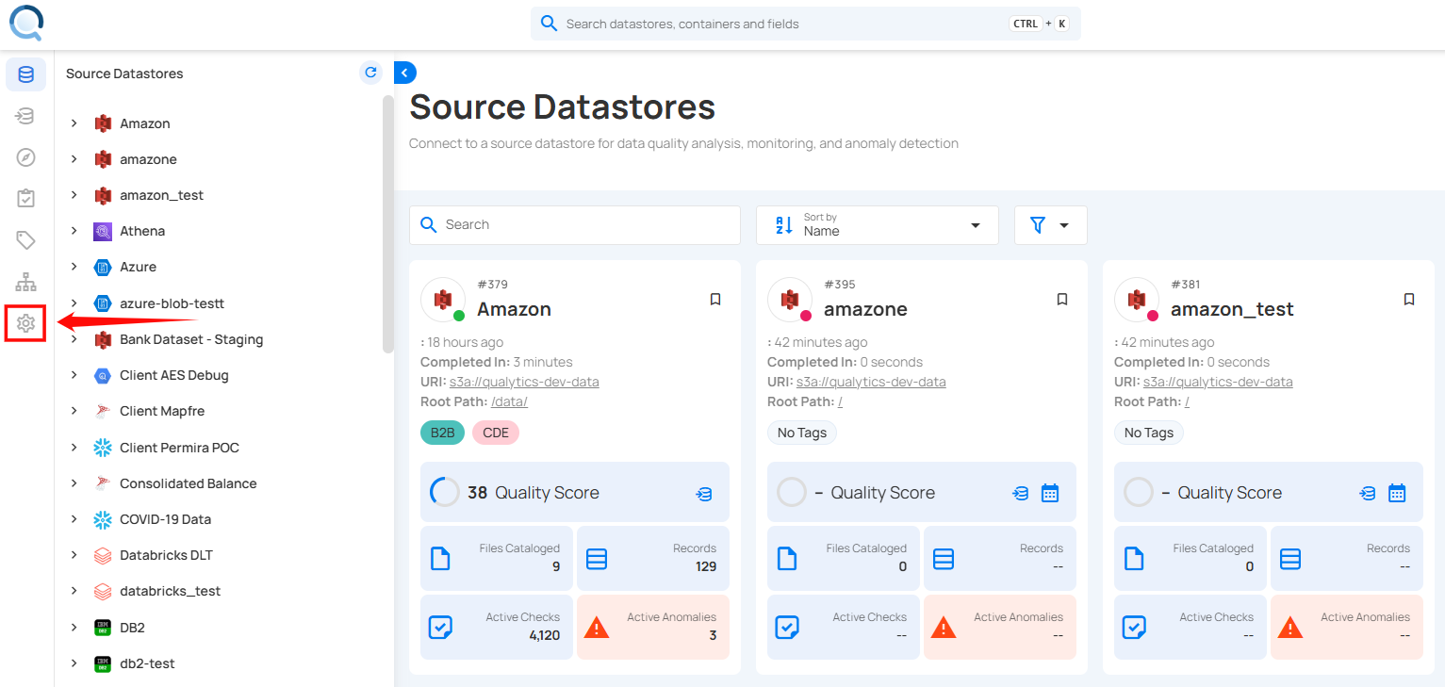Select COVID-19 Data in datastore tree
The height and width of the screenshot is (687, 1445).
point(165,519)
